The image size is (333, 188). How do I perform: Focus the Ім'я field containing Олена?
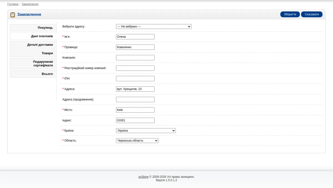(135, 37)
